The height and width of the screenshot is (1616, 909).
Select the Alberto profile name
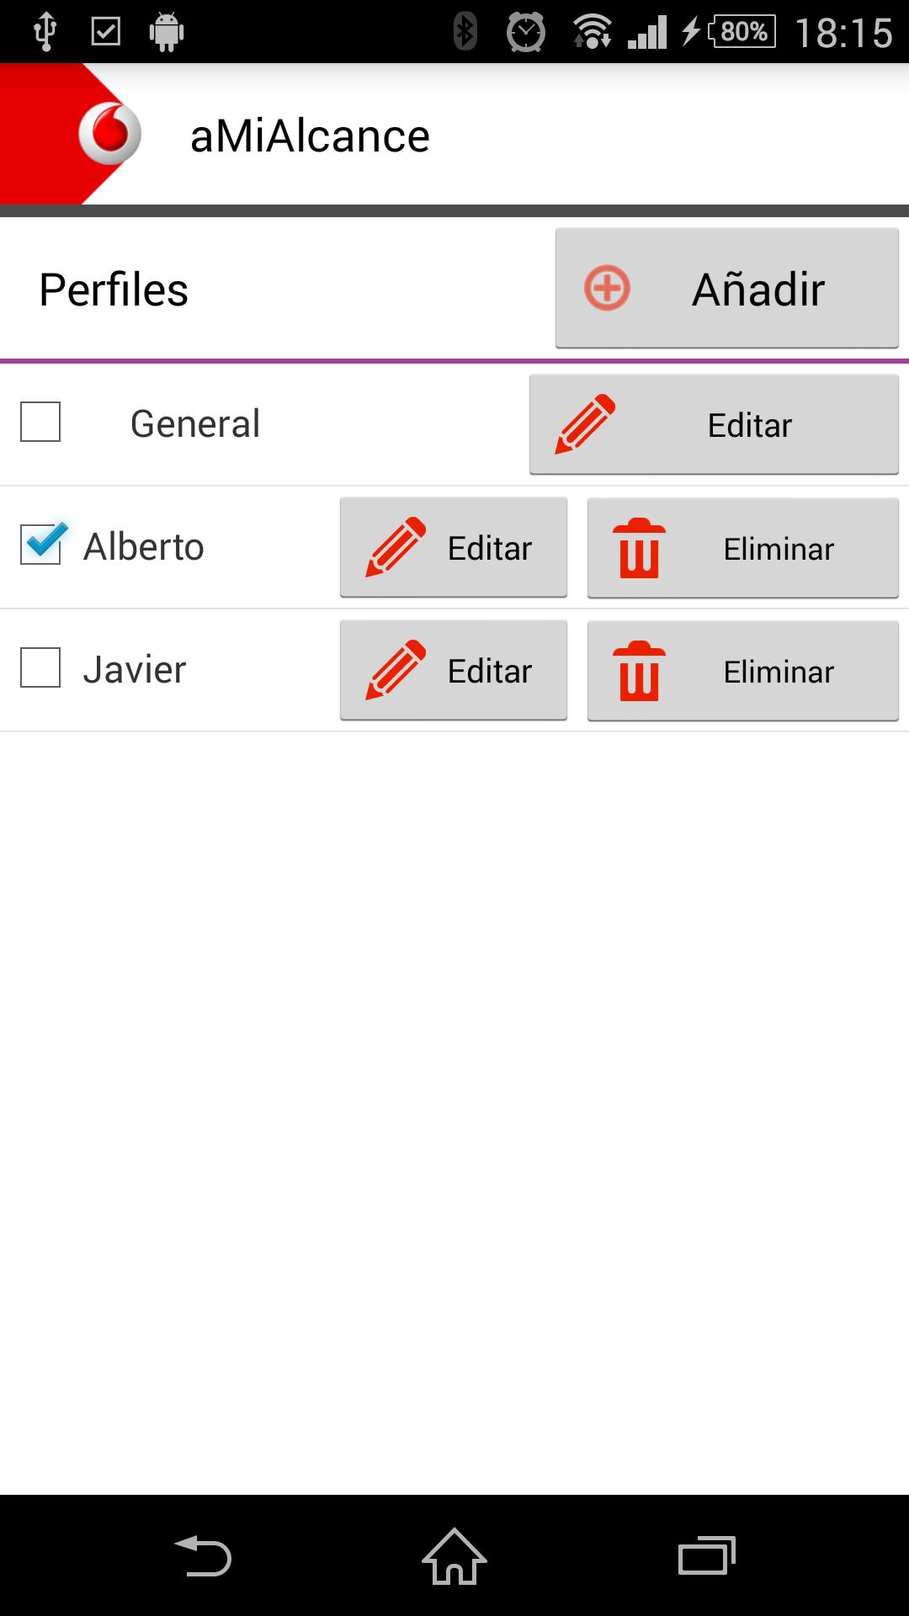point(144,547)
